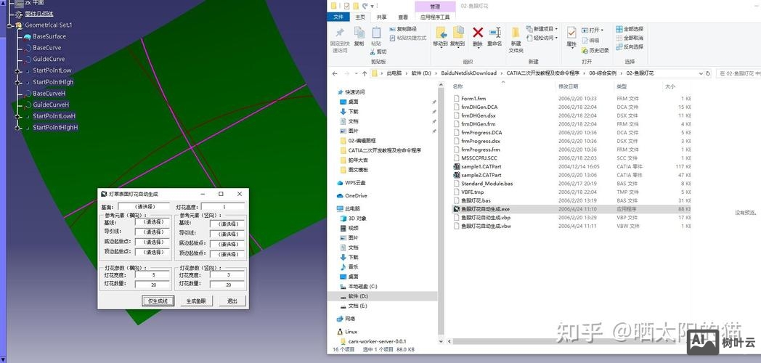The width and height of the screenshot is (761, 363).
Task: Click the Select All (全部选择) option
Action: tap(629, 29)
